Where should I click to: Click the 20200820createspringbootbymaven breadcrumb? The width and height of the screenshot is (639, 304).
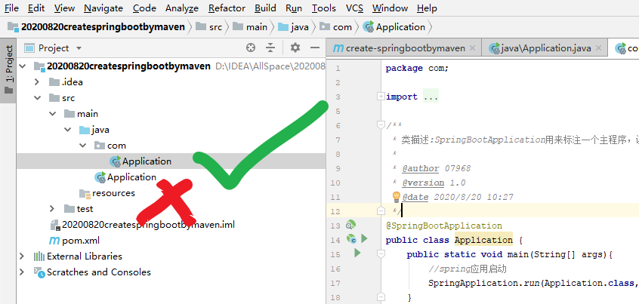click(x=96, y=27)
